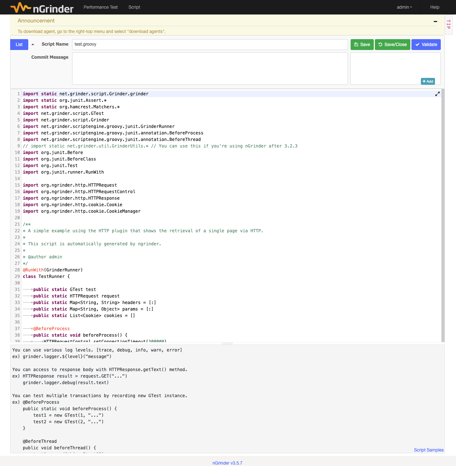Open the Help page
Viewport: 456px width, 466px height.
click(x=435, y=7)
